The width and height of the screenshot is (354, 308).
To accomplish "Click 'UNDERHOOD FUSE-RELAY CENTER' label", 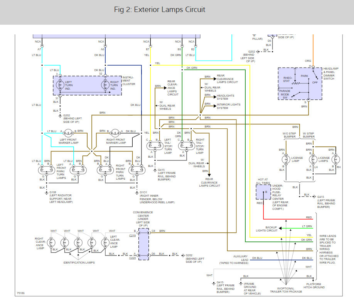I will pyautogui.click(x=280, y=197).
